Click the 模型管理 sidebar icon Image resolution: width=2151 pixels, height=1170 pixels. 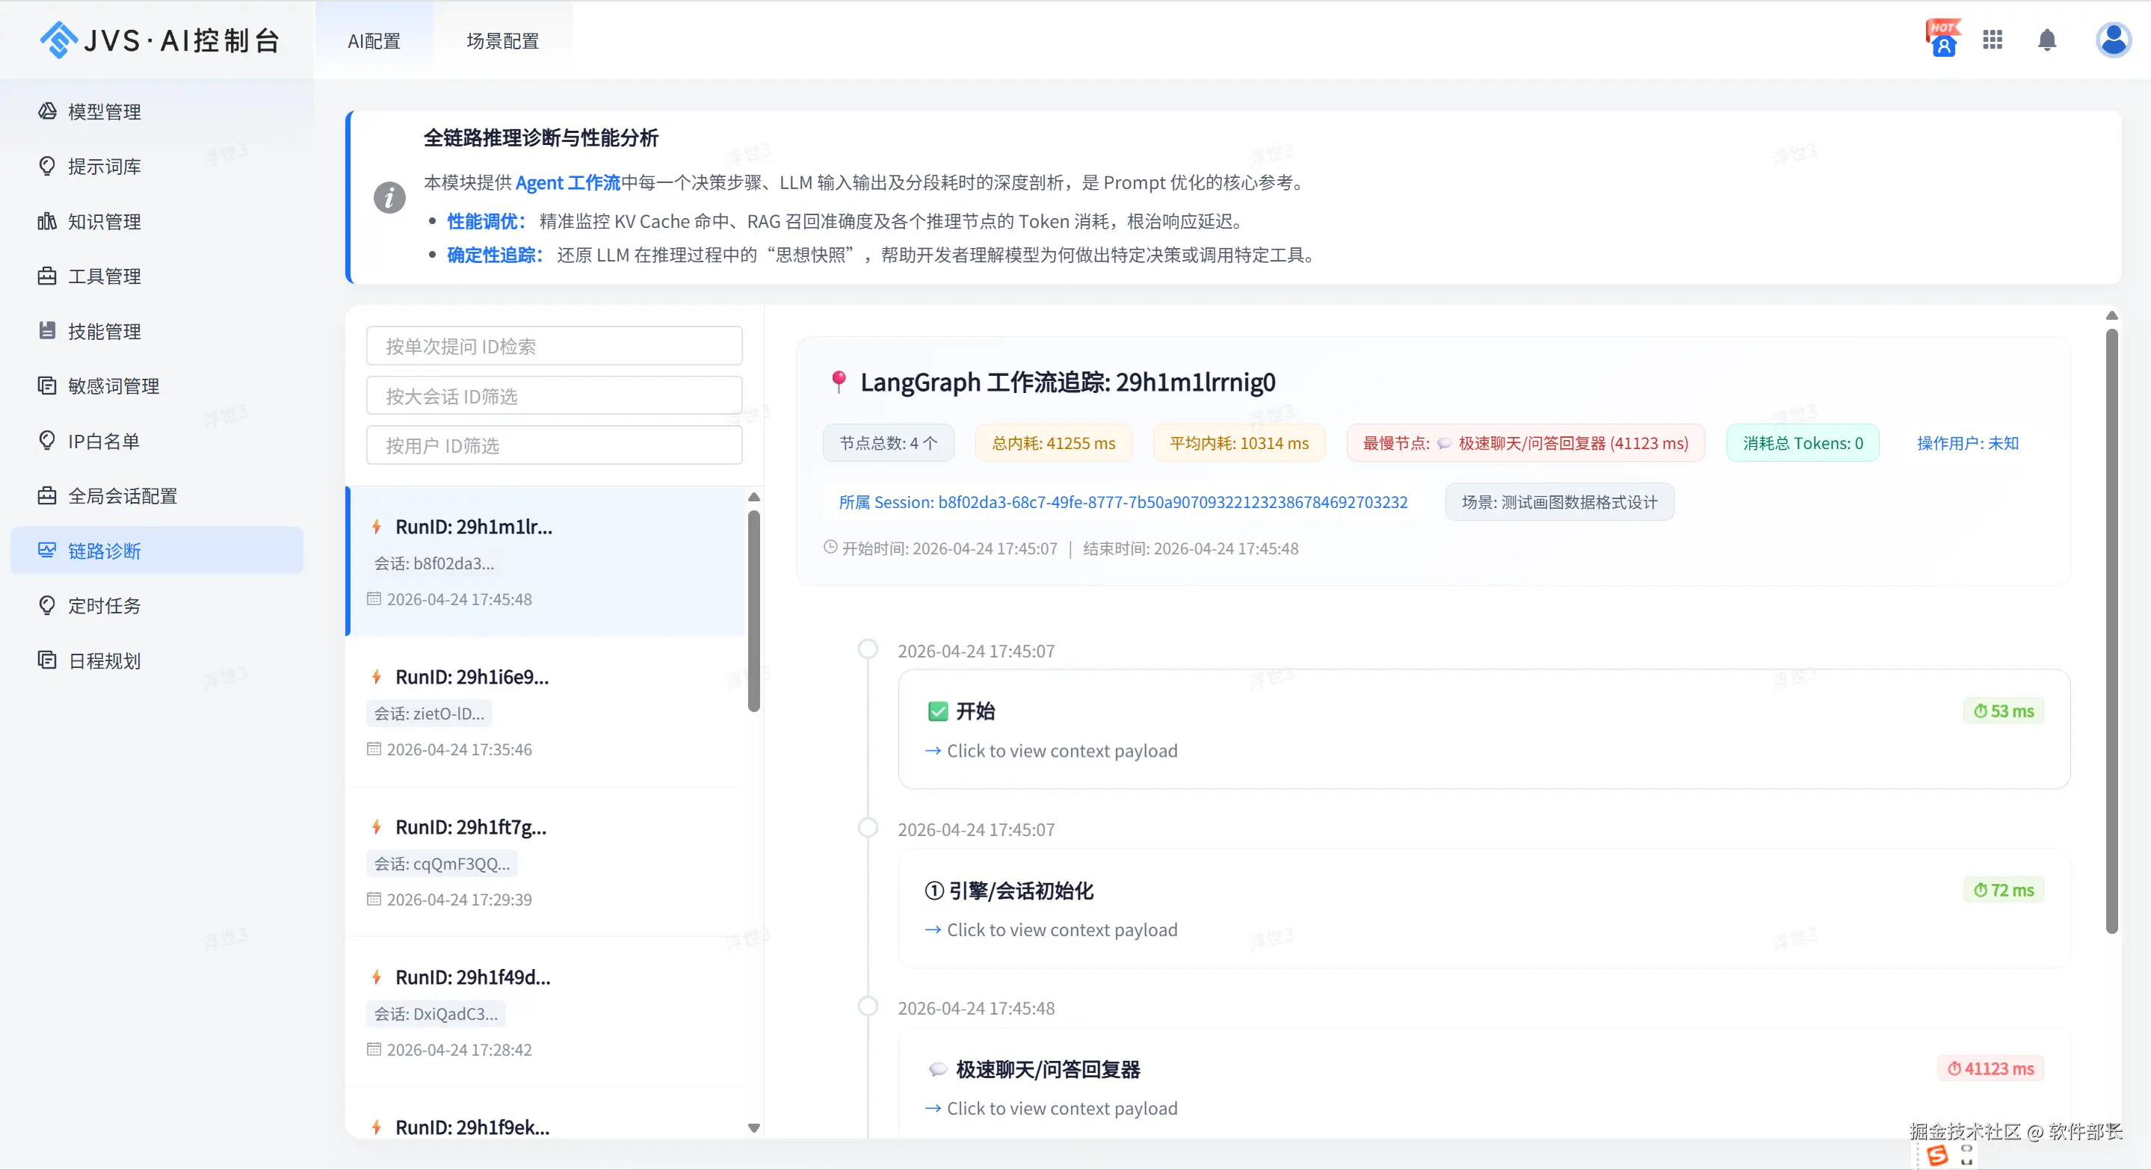[48, 111]
